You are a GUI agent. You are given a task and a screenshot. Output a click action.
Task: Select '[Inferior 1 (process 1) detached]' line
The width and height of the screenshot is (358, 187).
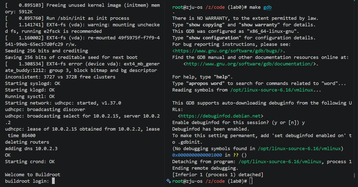218,175
